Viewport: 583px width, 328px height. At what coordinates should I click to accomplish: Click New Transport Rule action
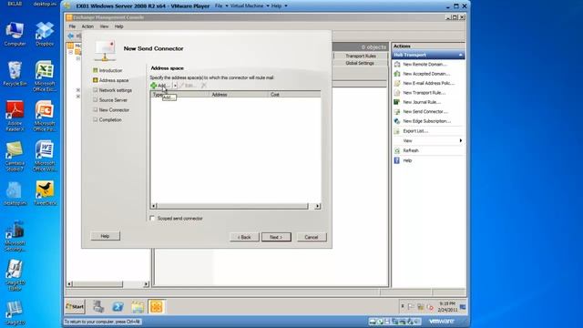click(424, 93)
